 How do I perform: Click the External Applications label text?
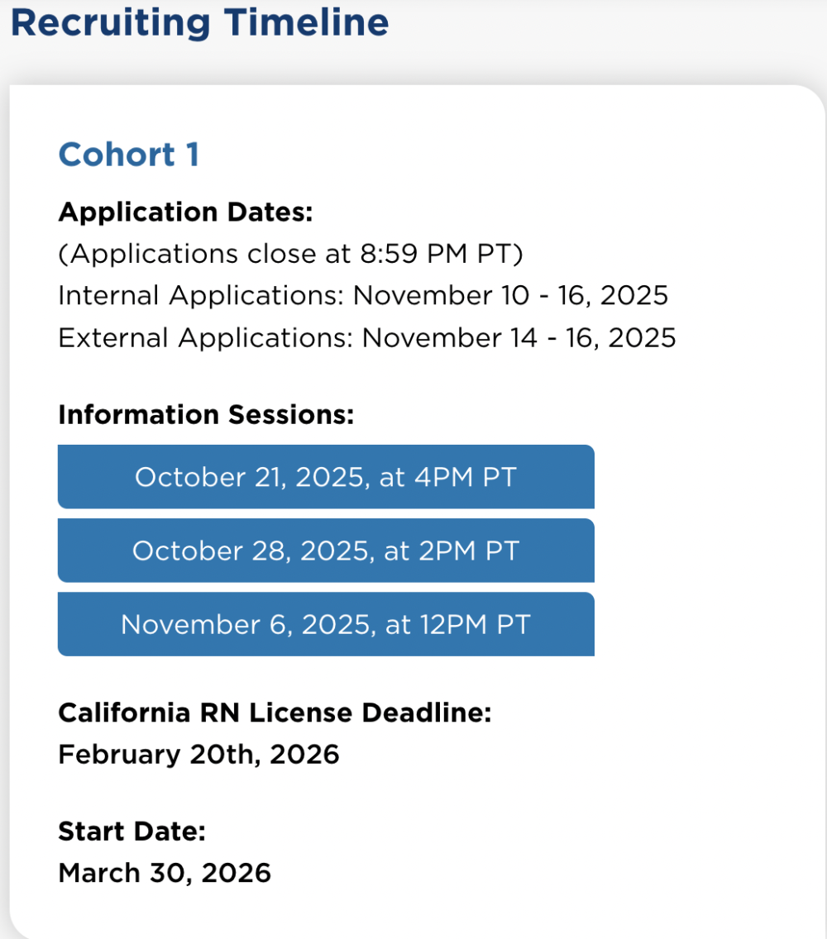(x=206, y=337)
